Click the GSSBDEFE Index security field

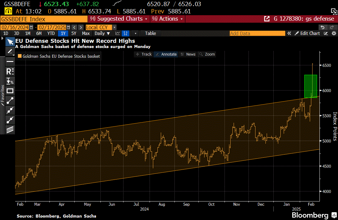click(44, 19)
